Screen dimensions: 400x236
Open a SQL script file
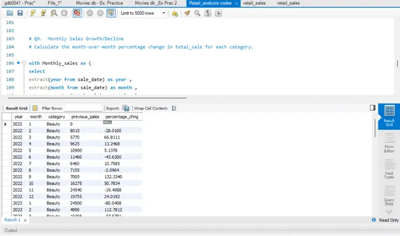coord(10,13)
